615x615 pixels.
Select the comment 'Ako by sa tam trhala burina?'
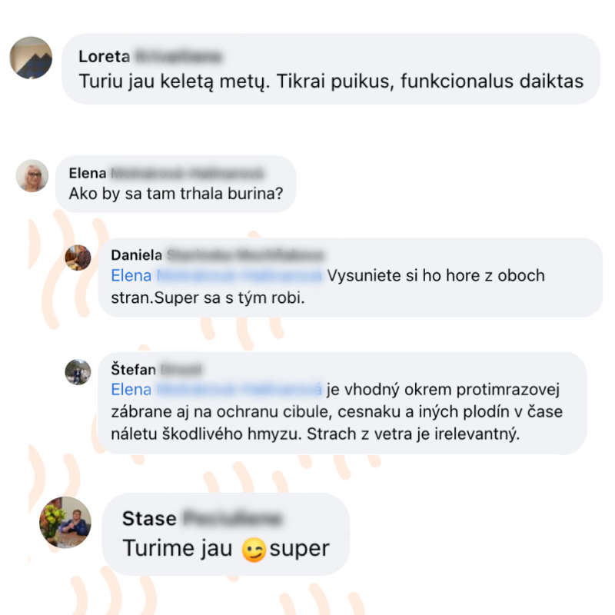[176, 194]
